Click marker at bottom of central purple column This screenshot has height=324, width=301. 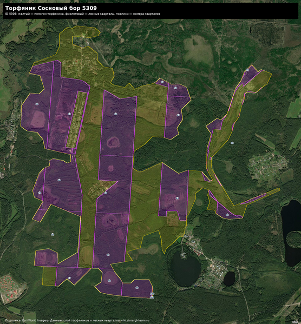point(108,255)
